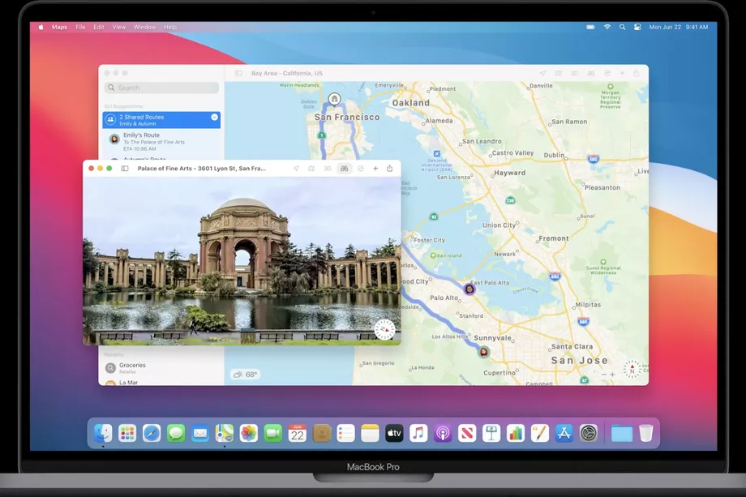Open the Maps menu in menu bar

(x=59, y=27)
